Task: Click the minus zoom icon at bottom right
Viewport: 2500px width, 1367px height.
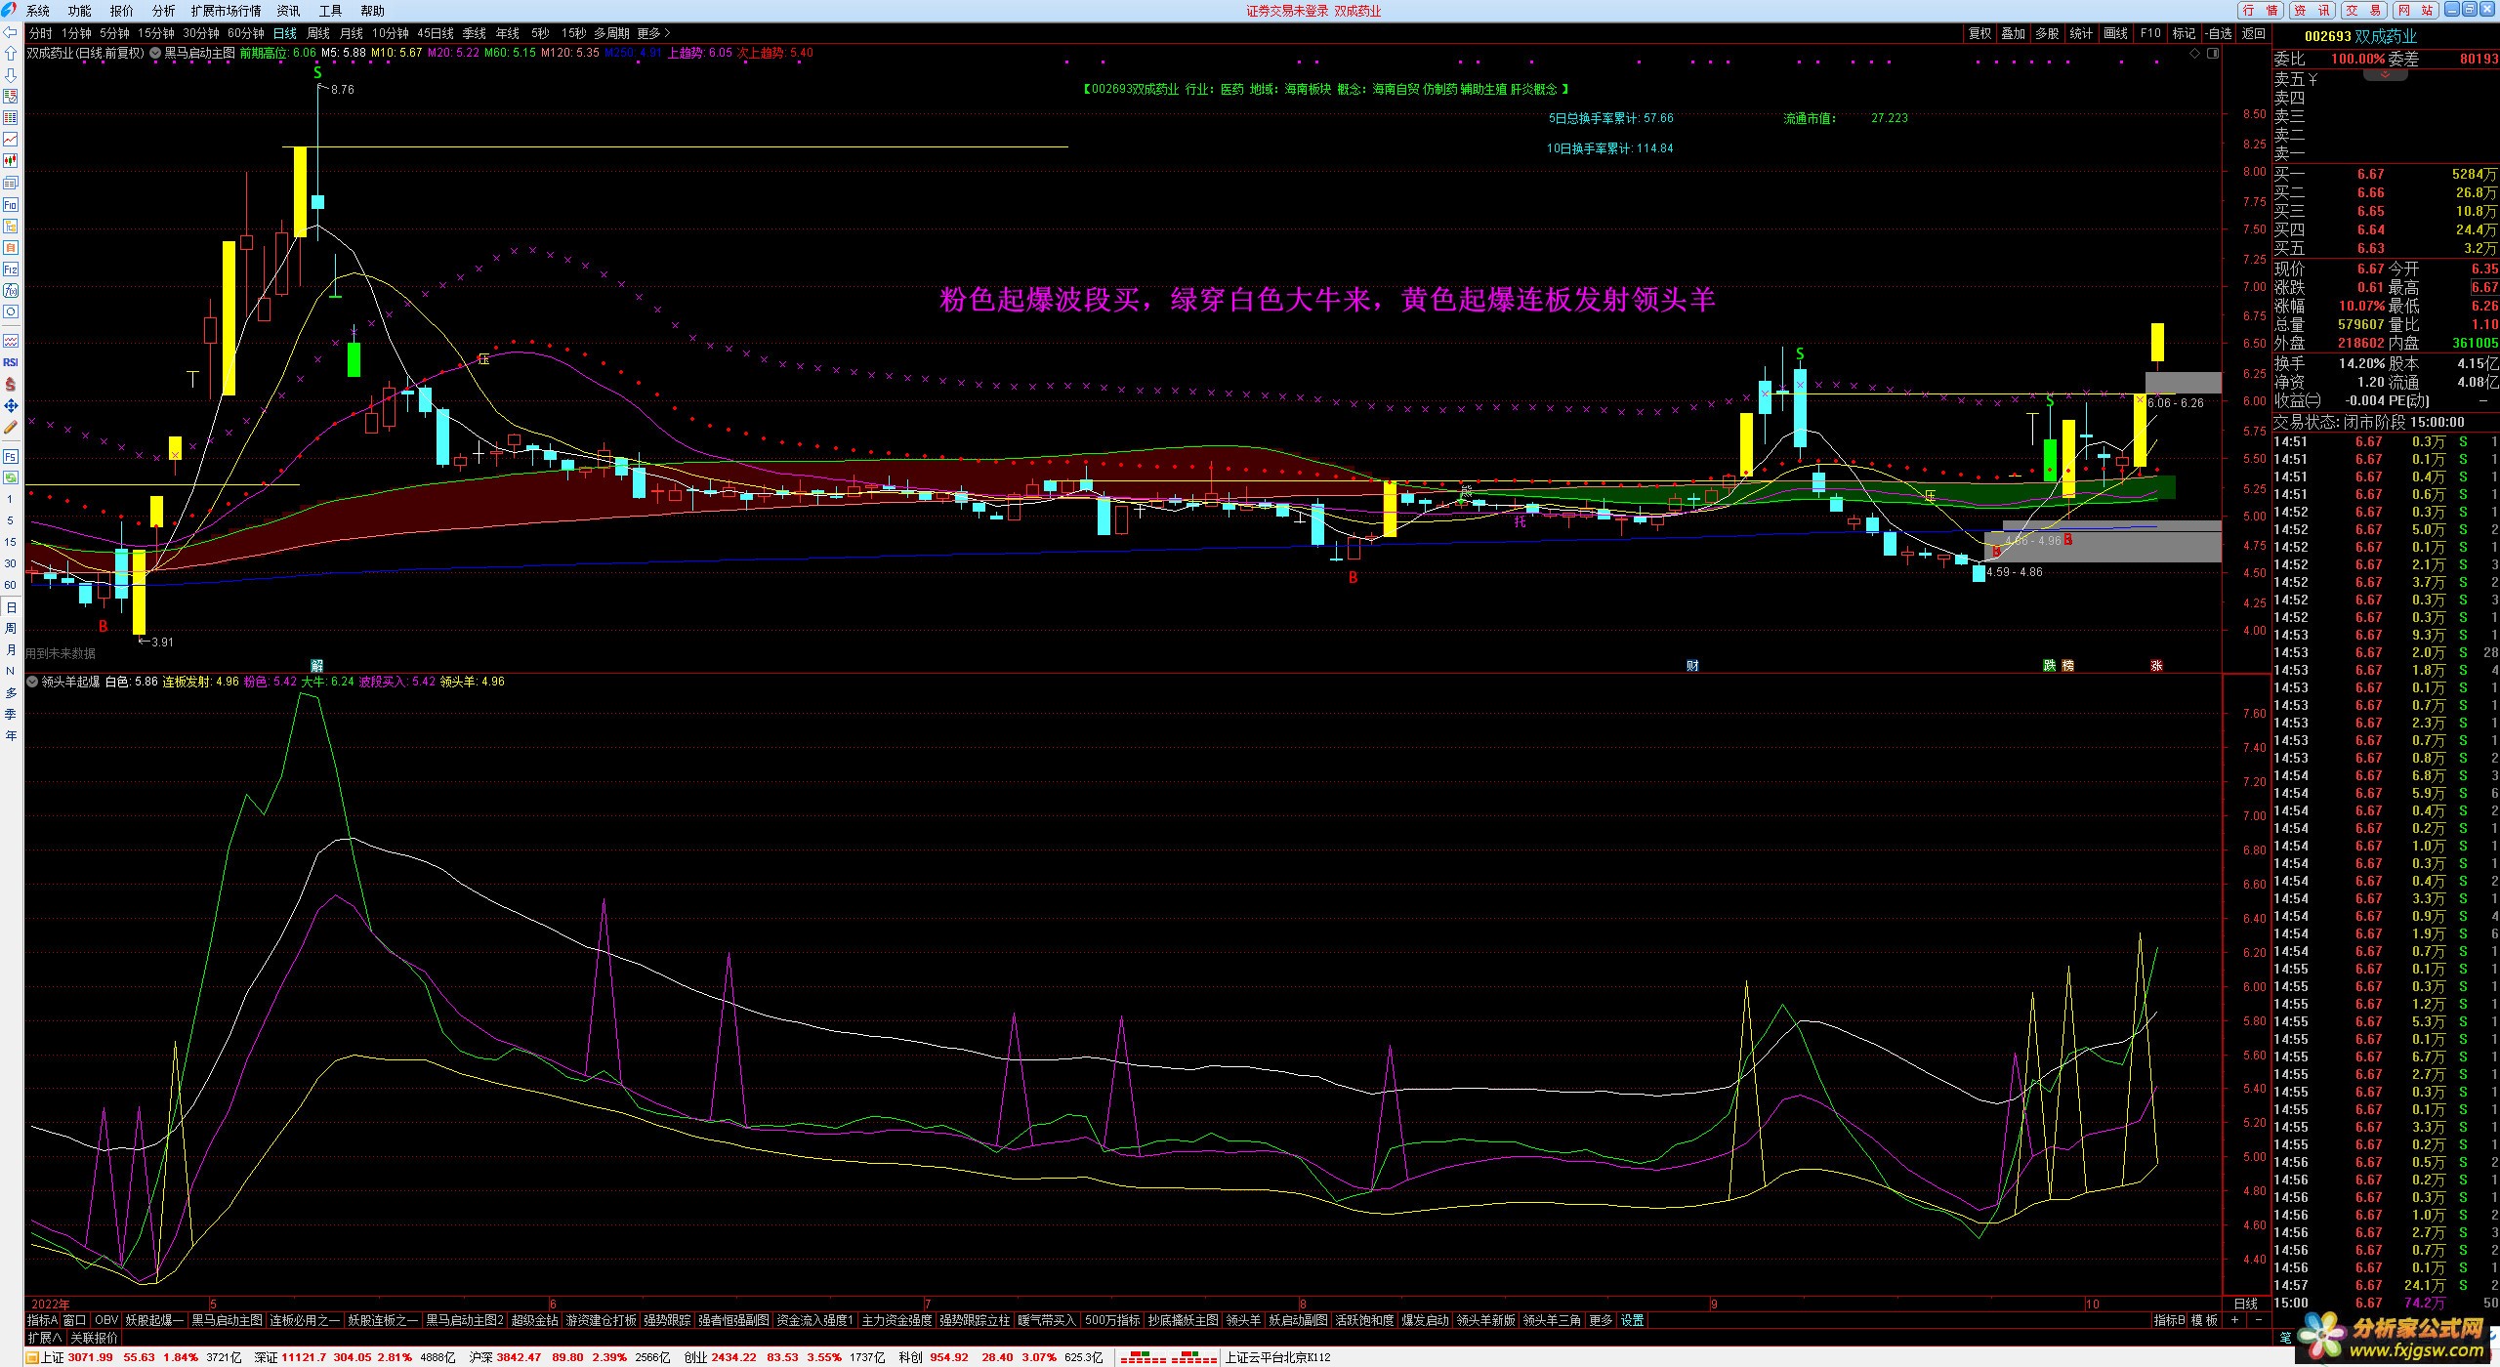Action: 2259,1320
